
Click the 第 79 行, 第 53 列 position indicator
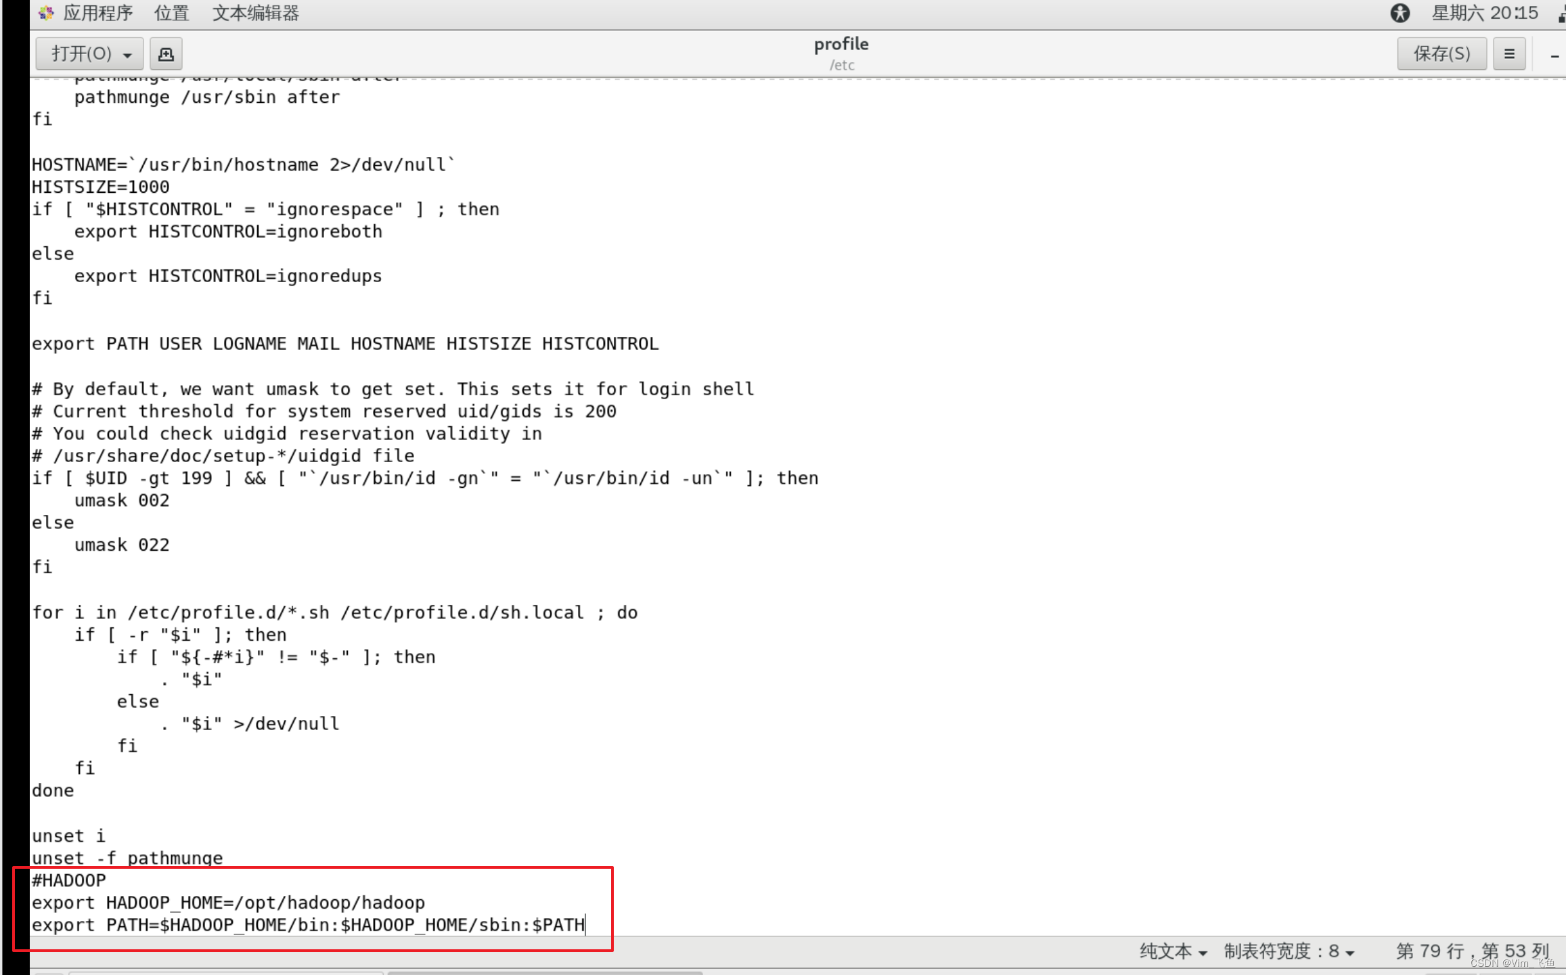pos(1473,951)
